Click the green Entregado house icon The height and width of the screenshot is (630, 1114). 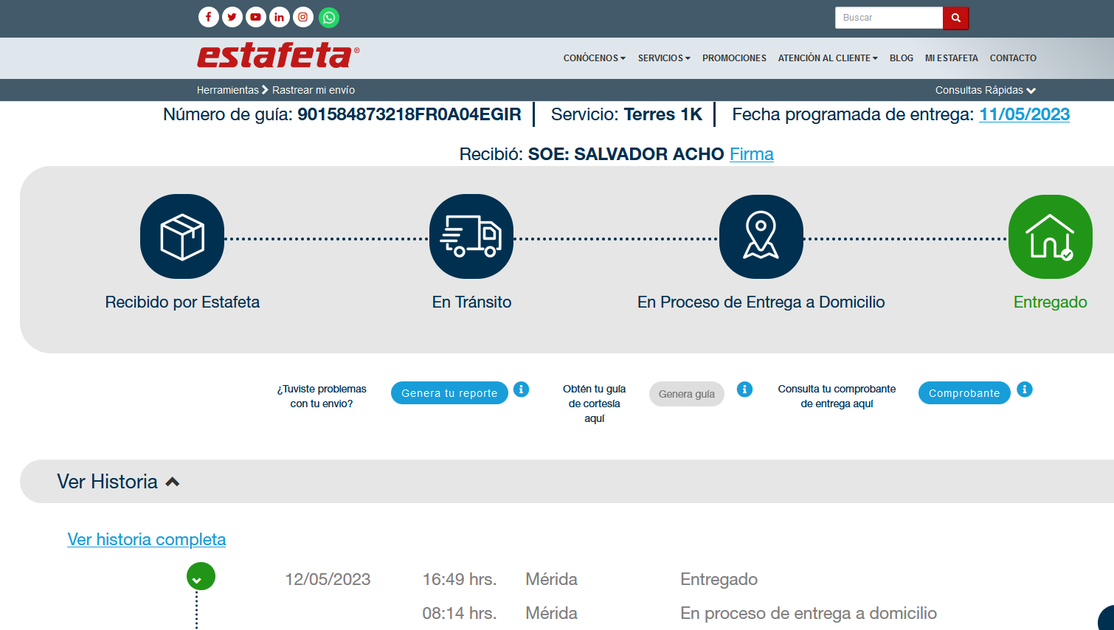coord(1050,237)
